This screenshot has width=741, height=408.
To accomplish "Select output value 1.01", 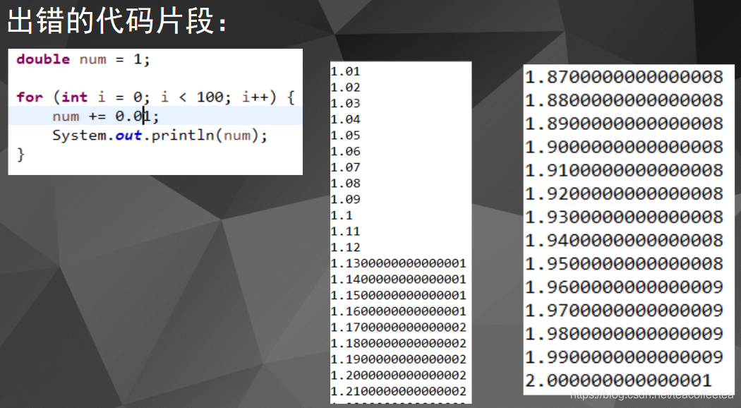I will coord(346,71).
